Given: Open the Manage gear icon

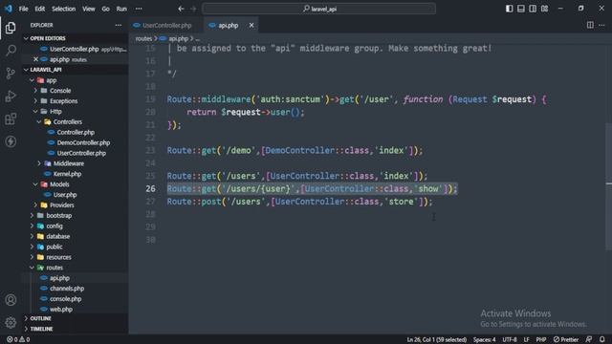Looking at the screenshot, I should pos(11,322).
